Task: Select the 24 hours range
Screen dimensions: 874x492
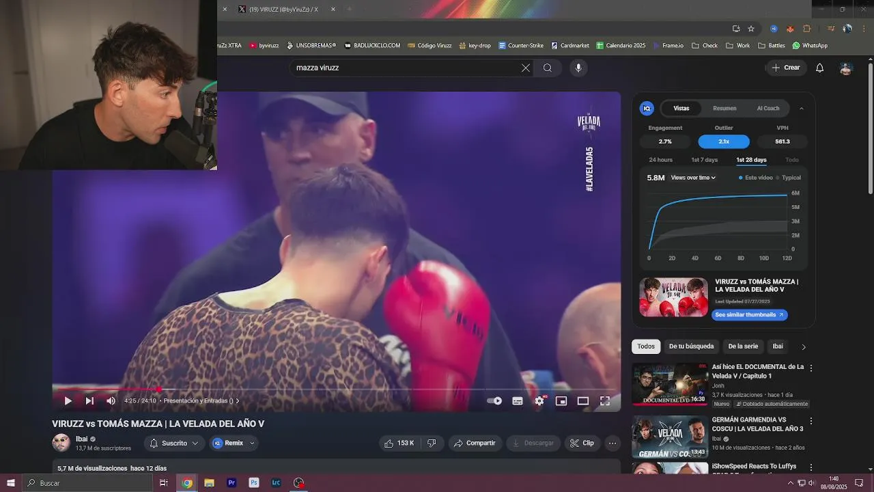Action: click(660, 160)
